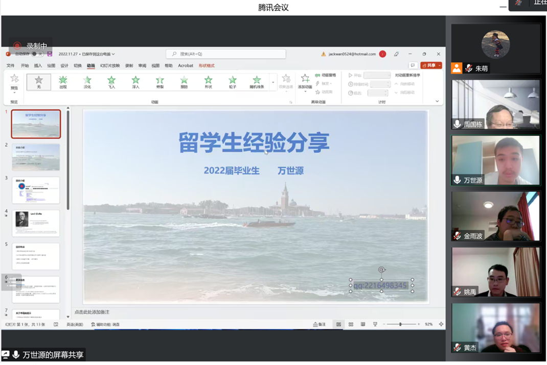Click the 预览 (Preview) animation button
The width and height of the screenshot is (547, 365).
coord(14,82)
